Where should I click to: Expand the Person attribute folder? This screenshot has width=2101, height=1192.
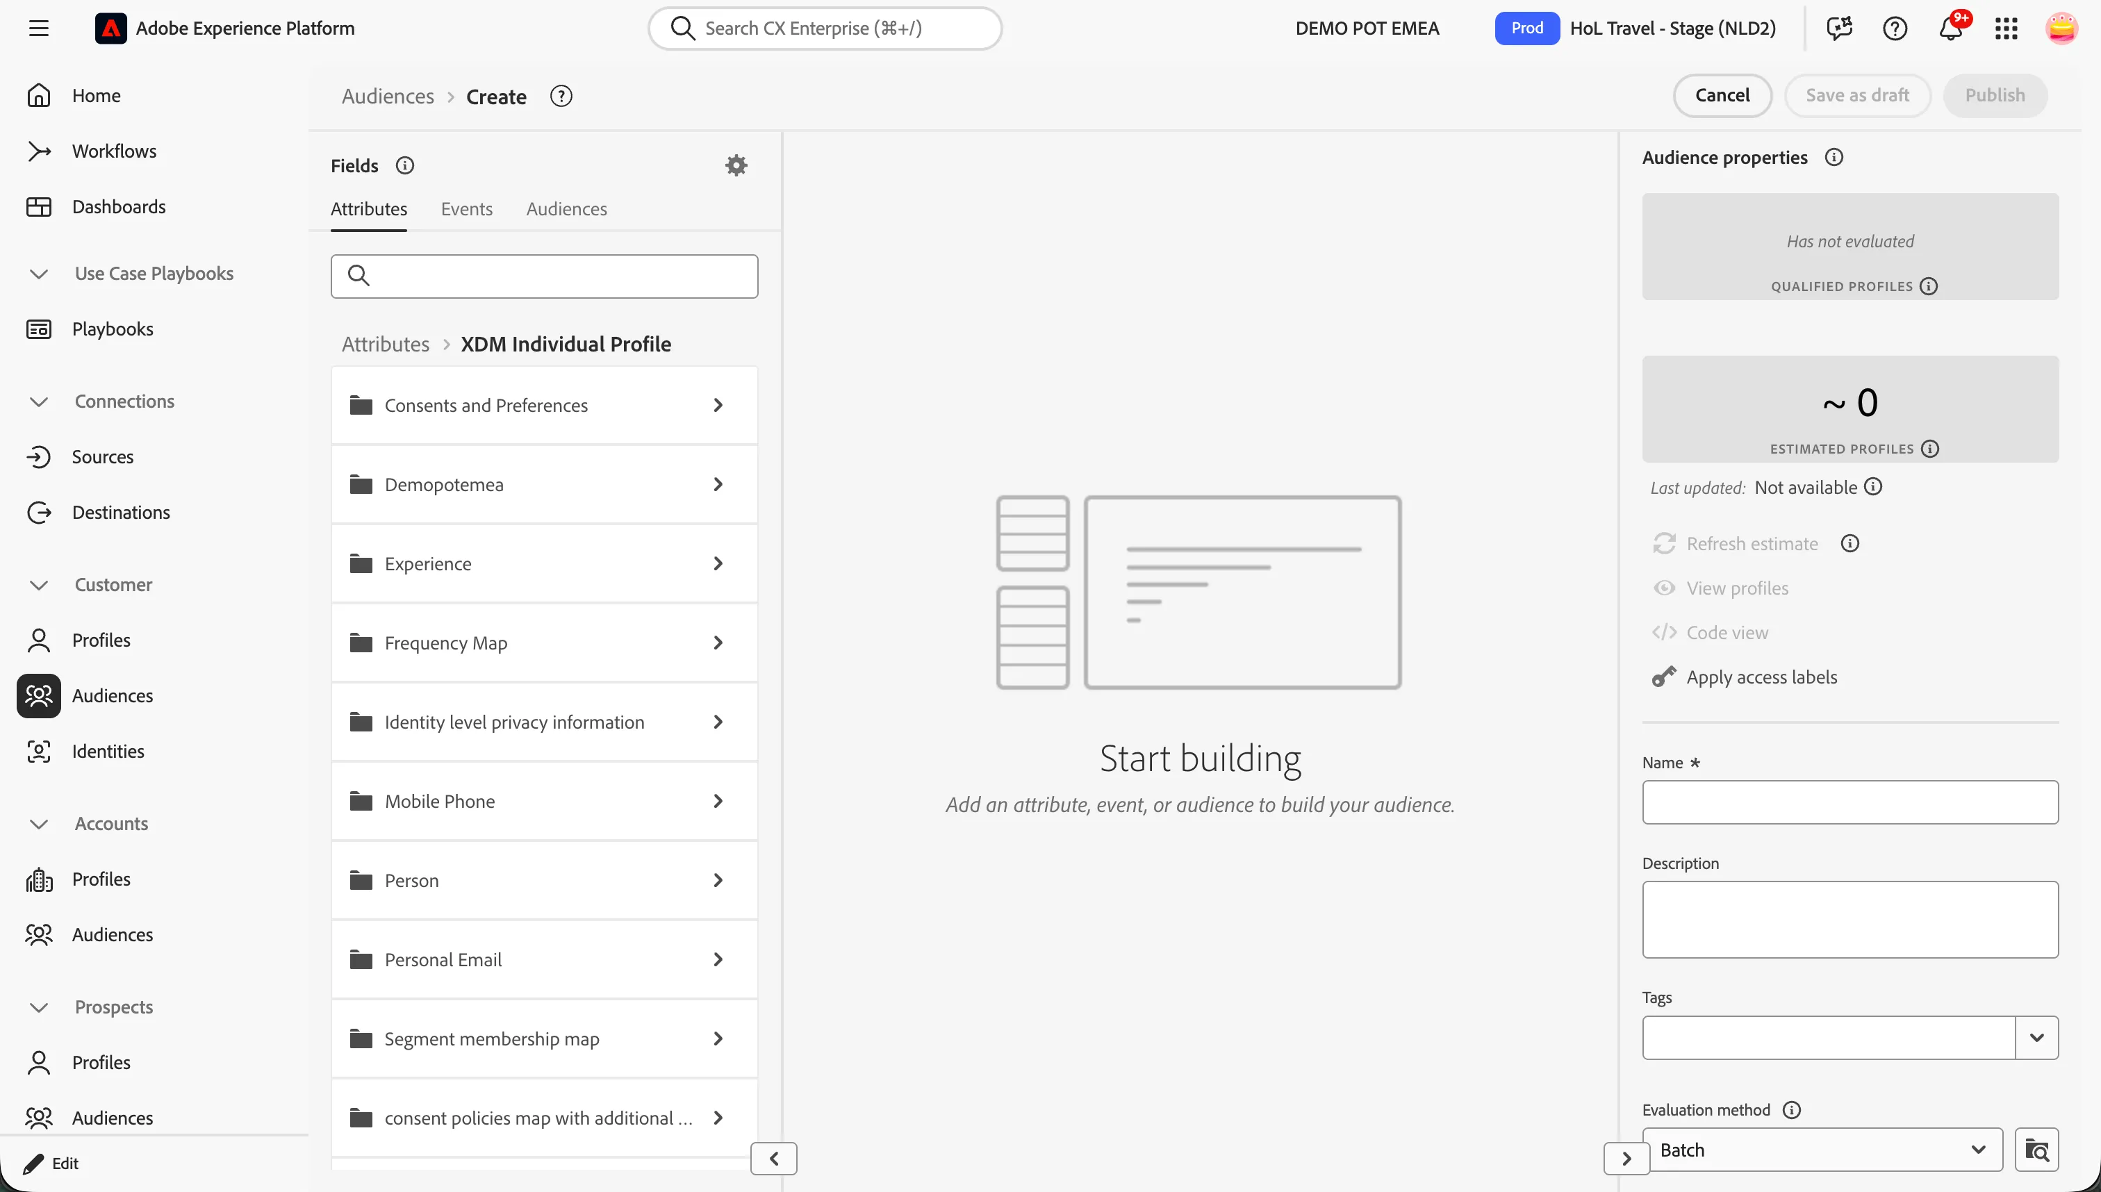tap(545, 880)
